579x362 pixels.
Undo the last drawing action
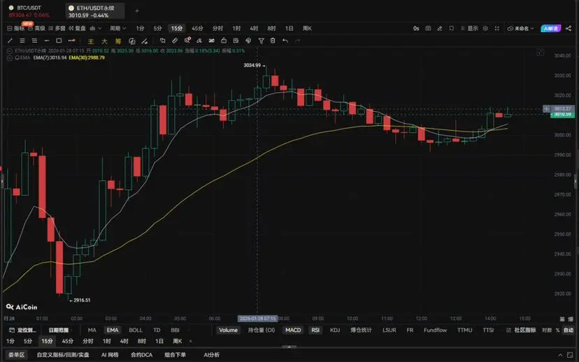coord(285,41)
